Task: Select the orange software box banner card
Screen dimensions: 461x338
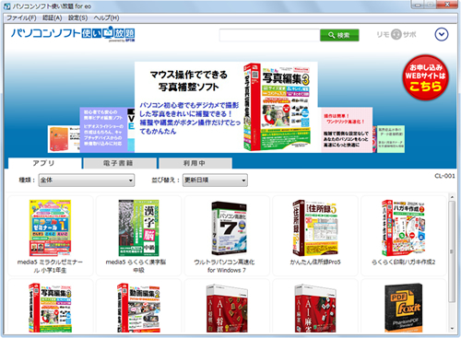Action: [64, 139]
